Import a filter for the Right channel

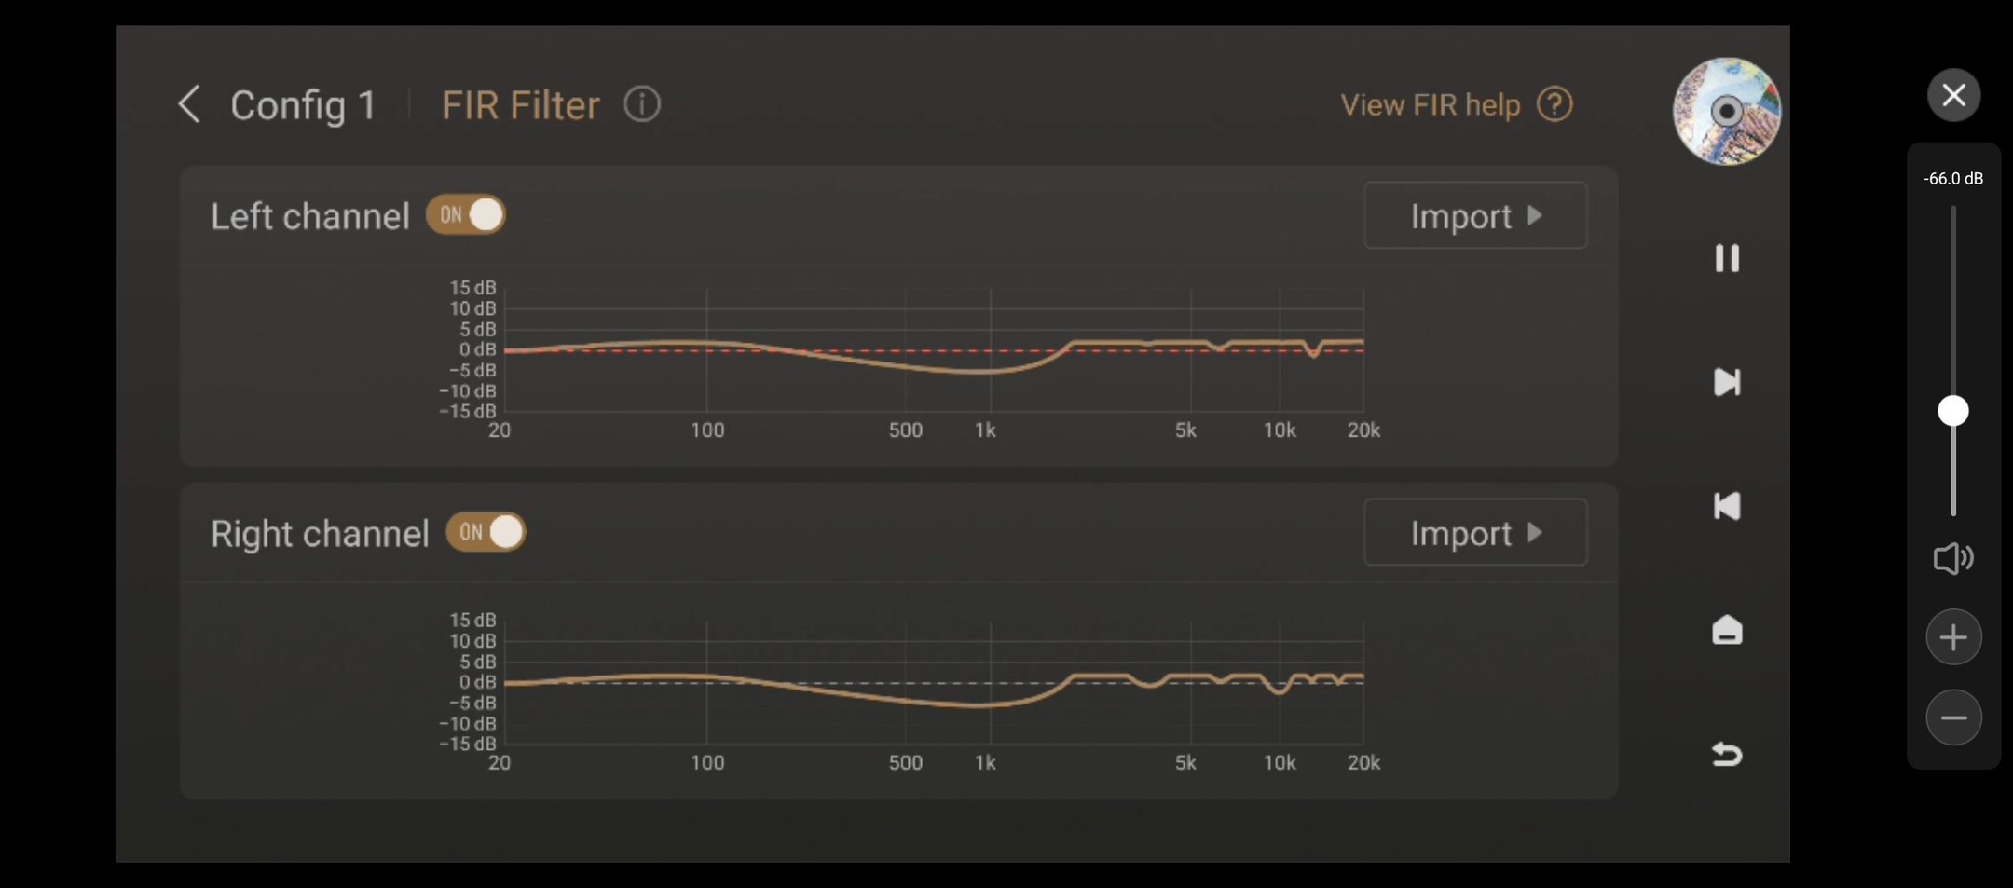[x=1475, y=532]
